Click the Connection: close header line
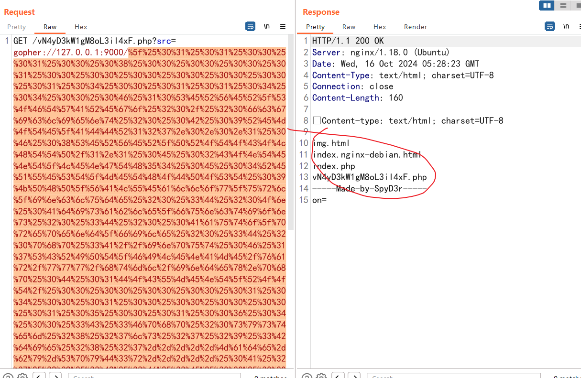Viewport: 581px width, 378px height. click(352, 86)
